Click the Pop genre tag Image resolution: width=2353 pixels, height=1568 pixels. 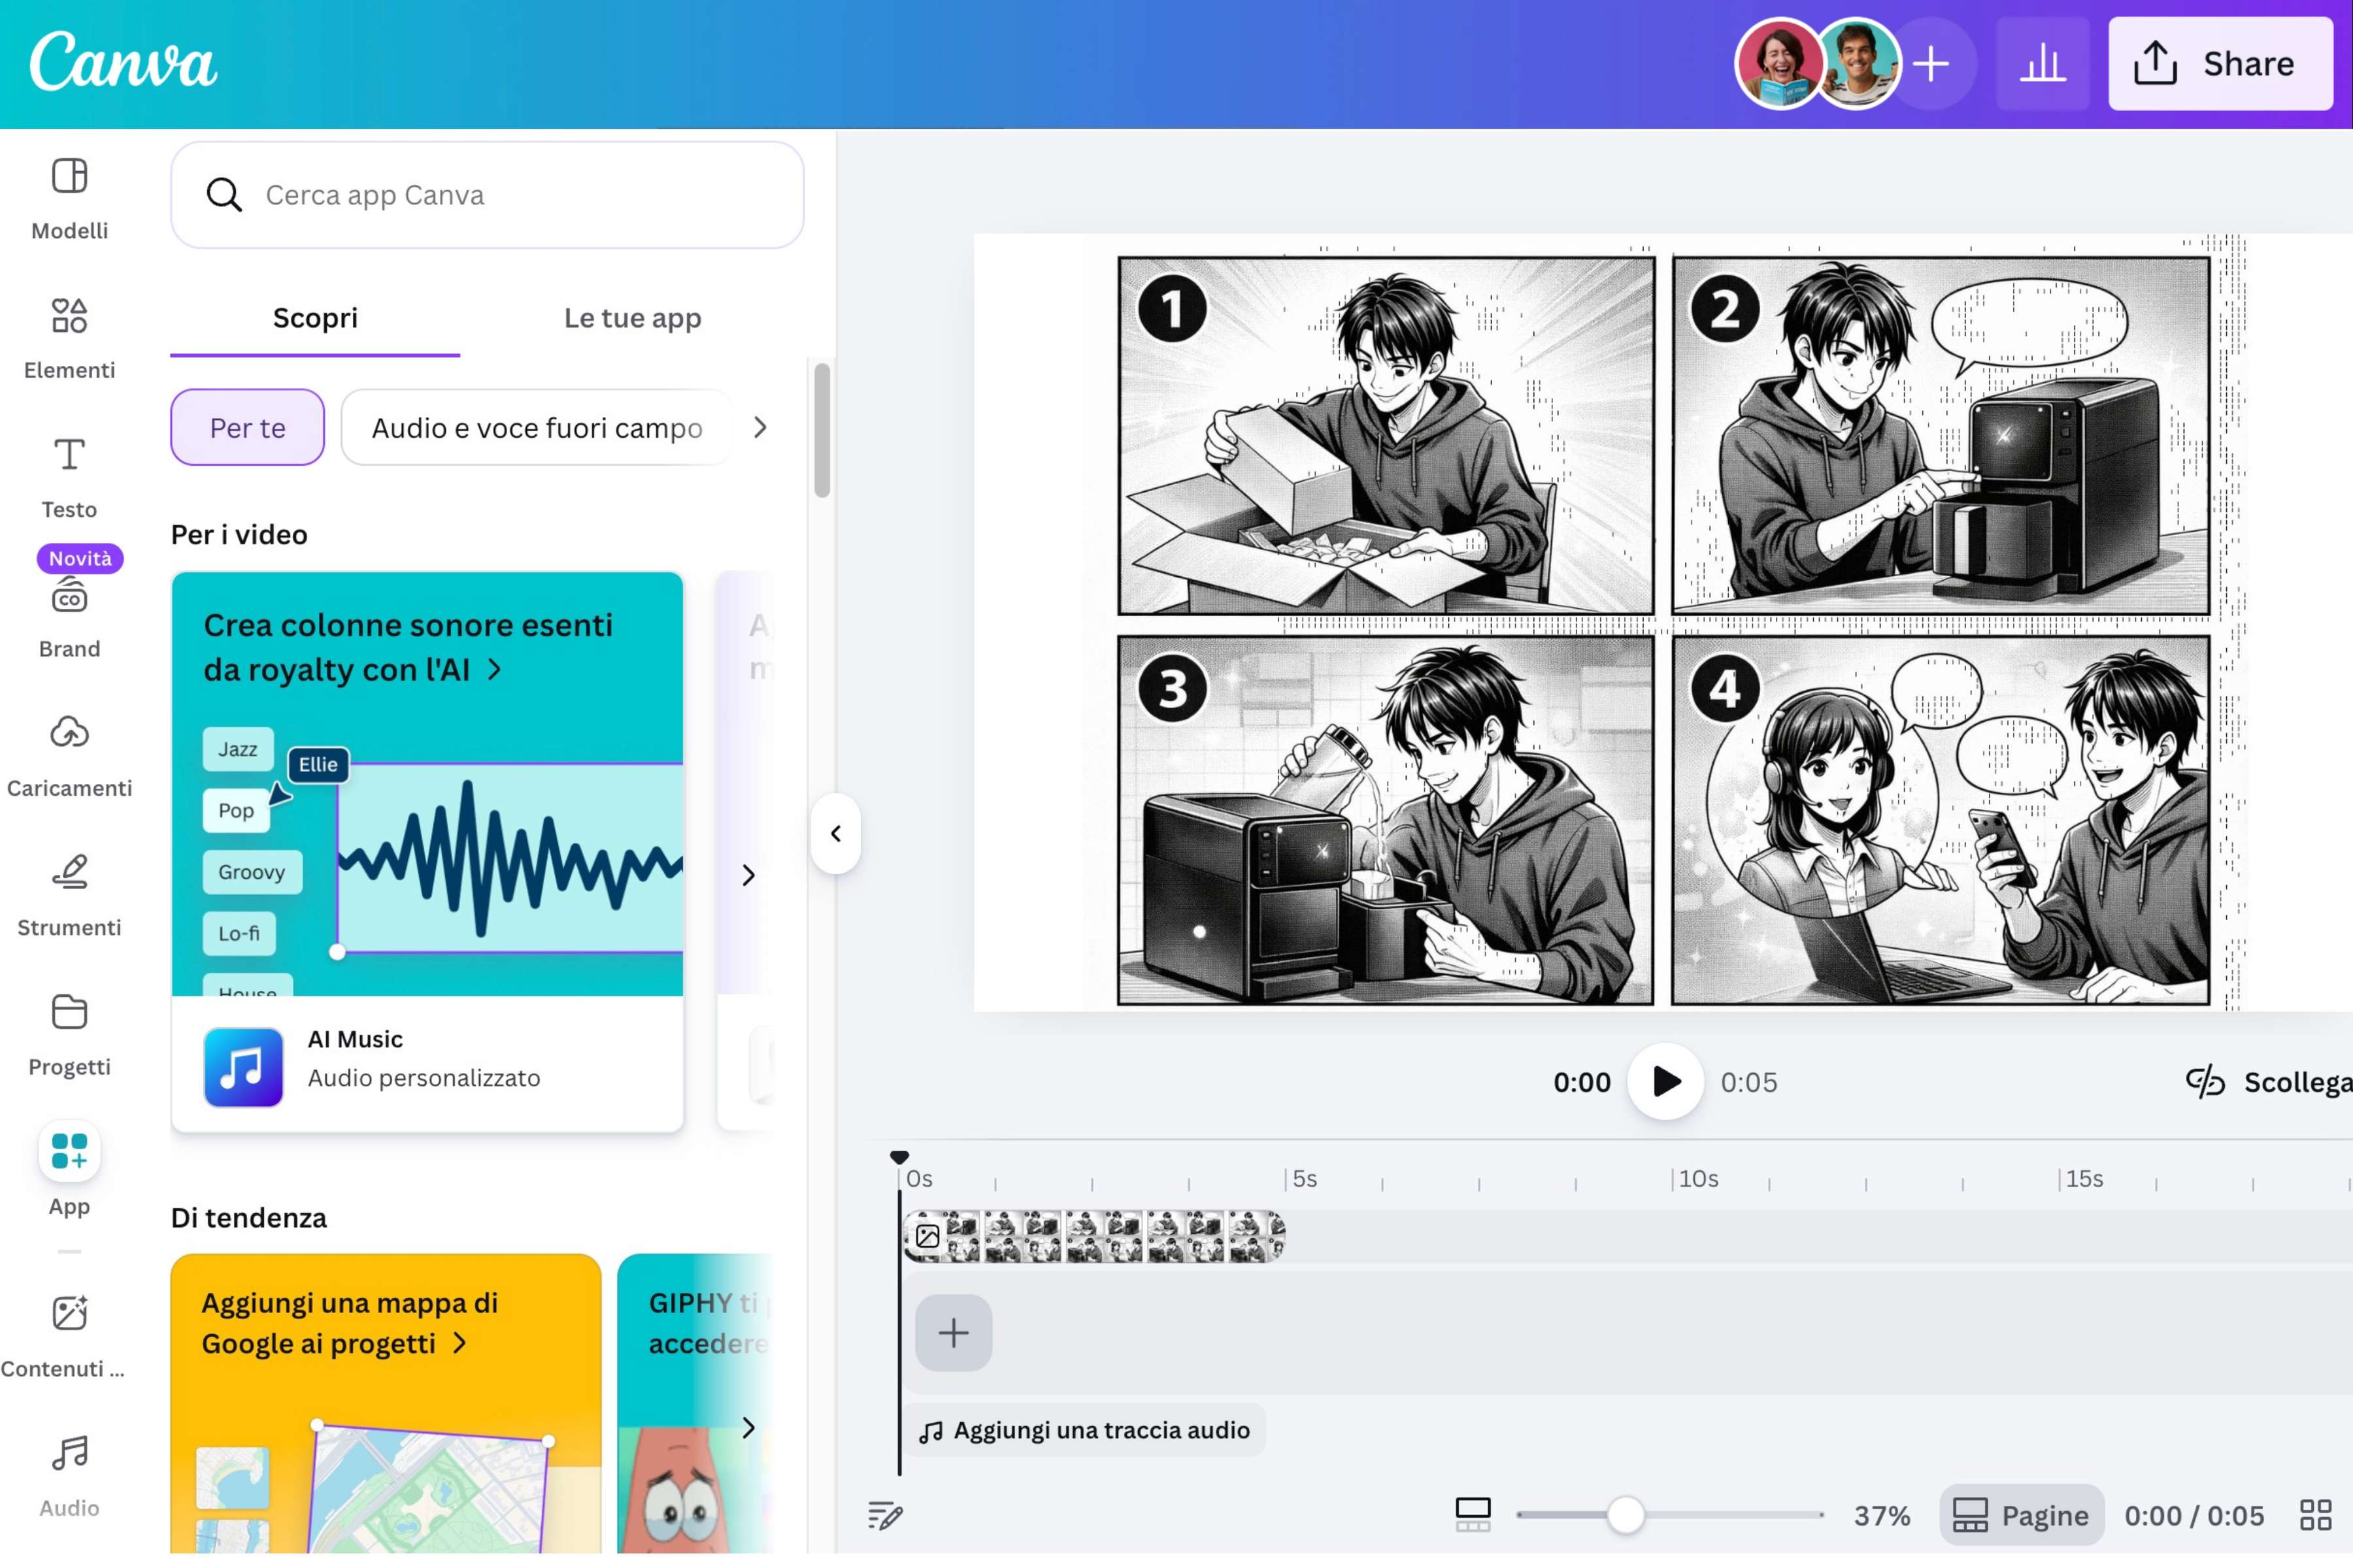click(x=236, y=810)
